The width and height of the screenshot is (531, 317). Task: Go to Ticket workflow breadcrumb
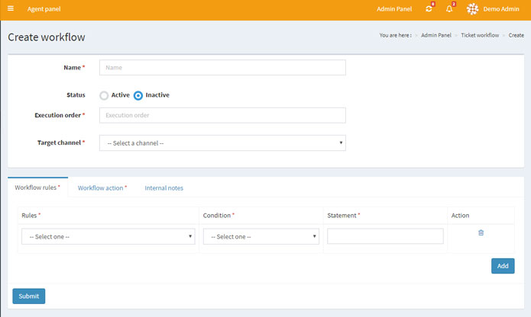[480, 35]
